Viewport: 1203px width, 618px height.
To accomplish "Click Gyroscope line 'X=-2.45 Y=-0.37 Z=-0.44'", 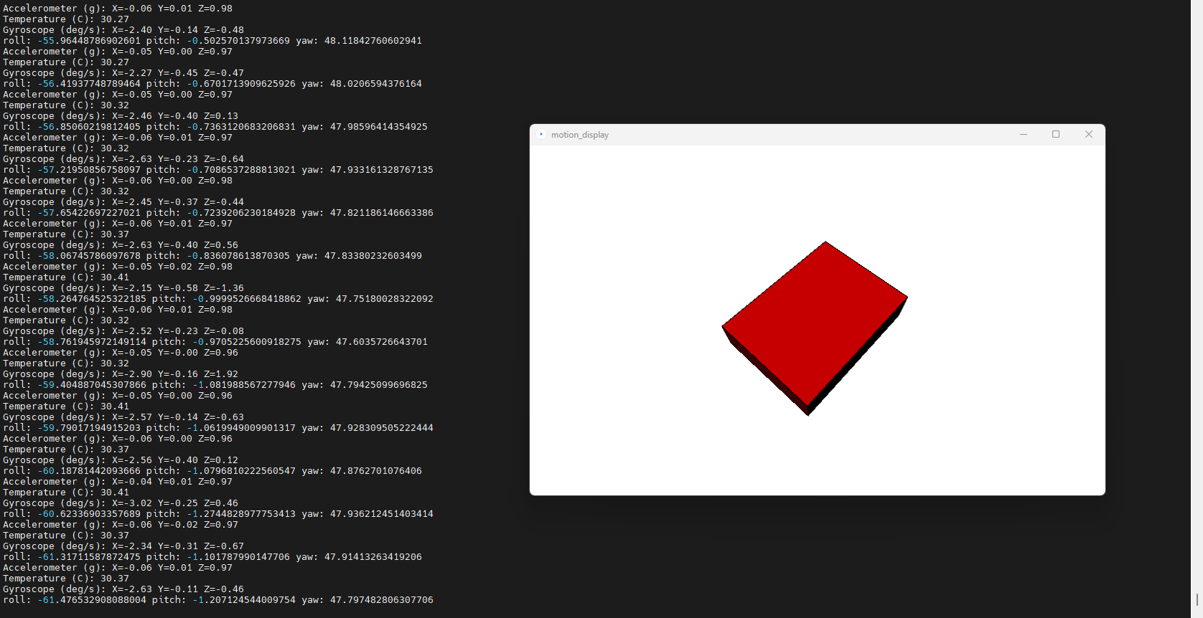I will pyautogui.click(x=123, y=202).
